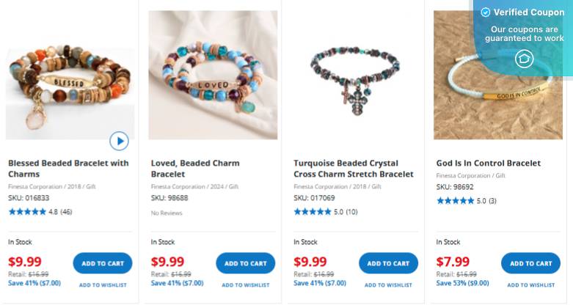Click the Verified Coupon checkmark icon
Viewport: 573px width, 305px height.
pyautogui.click(x=485, y=12)
